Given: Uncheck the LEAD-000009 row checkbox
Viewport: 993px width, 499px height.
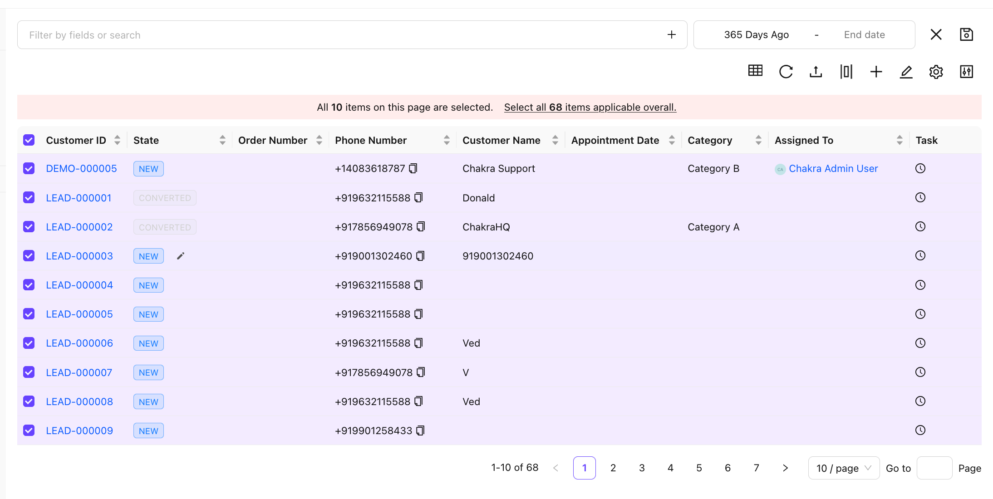Looking at the screenshot, I should pyautogui.click(x=29, y=430).
